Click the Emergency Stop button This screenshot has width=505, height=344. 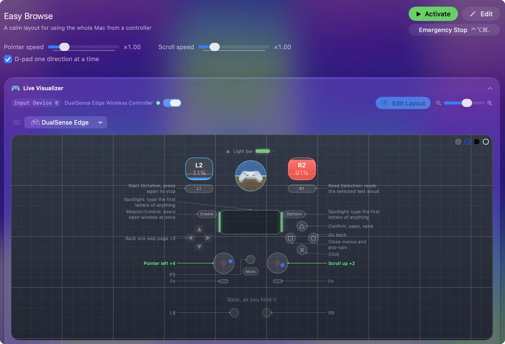[454, 30]
